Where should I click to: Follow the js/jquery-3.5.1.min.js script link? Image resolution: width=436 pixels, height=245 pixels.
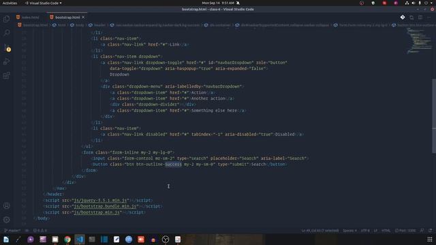click(100, 200)
